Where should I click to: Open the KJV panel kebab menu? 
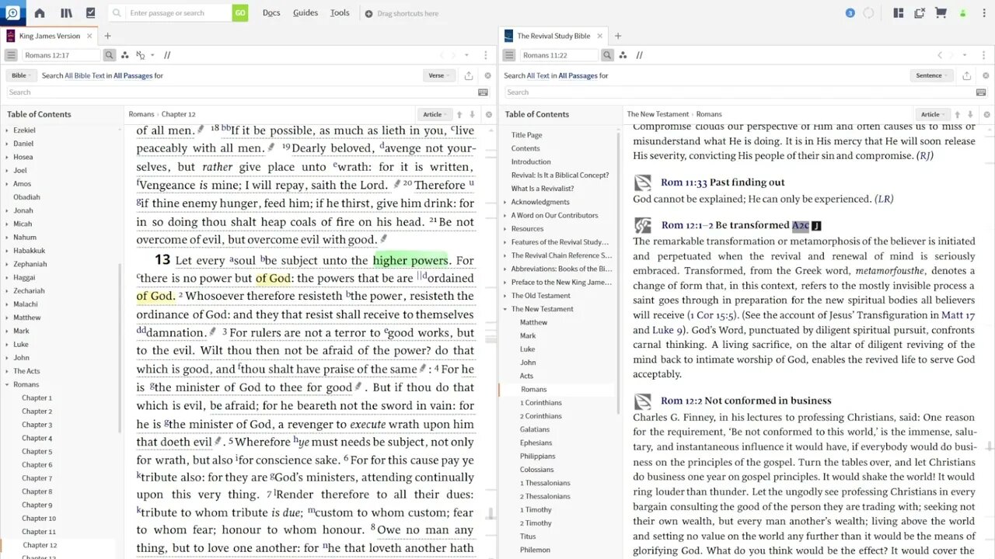click(x=486, y=55)
